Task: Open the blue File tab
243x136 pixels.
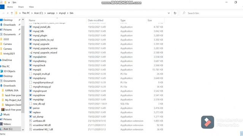Action: 2,7
